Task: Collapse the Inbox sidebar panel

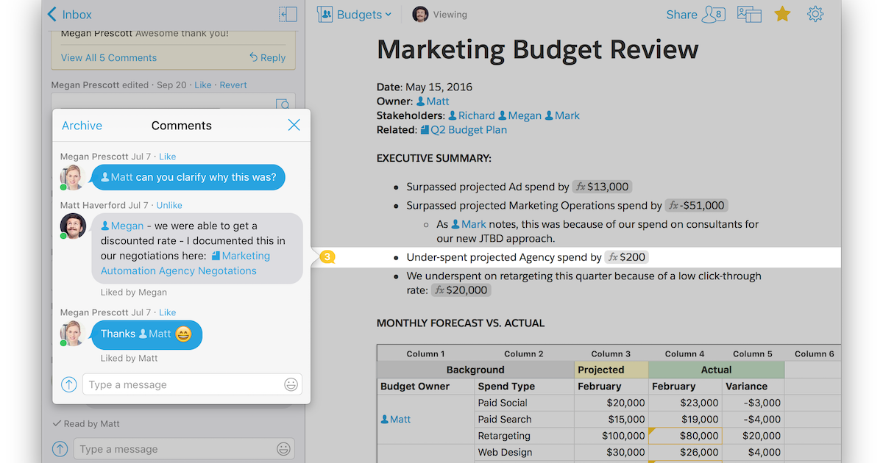Action: (287, 13)
